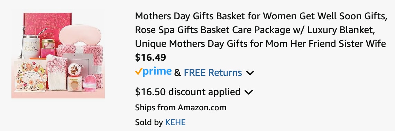
Task: Click the fuzzy pink socks in the image
Action: click(x=57, y=72)
